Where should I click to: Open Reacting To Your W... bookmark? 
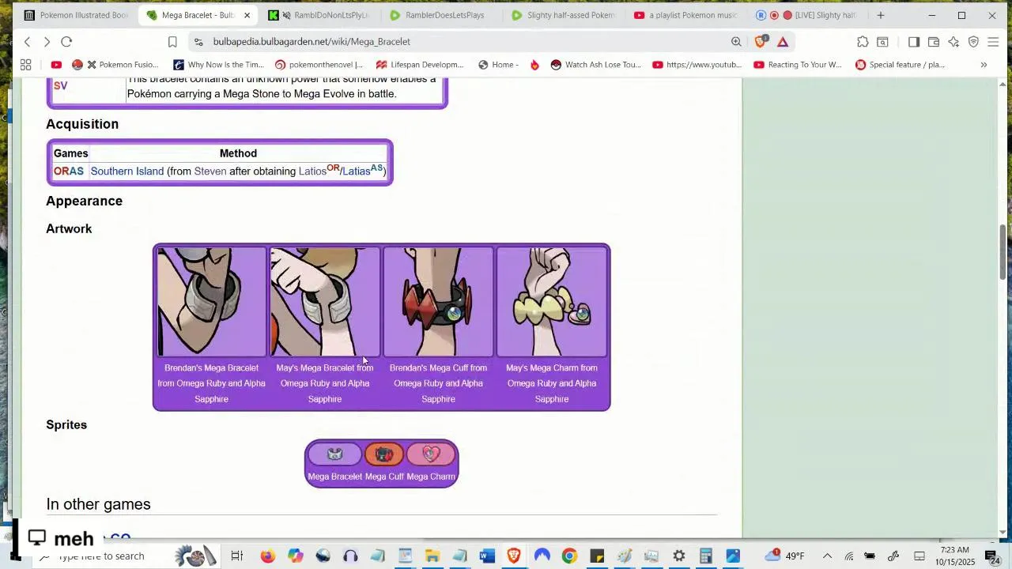798,65
